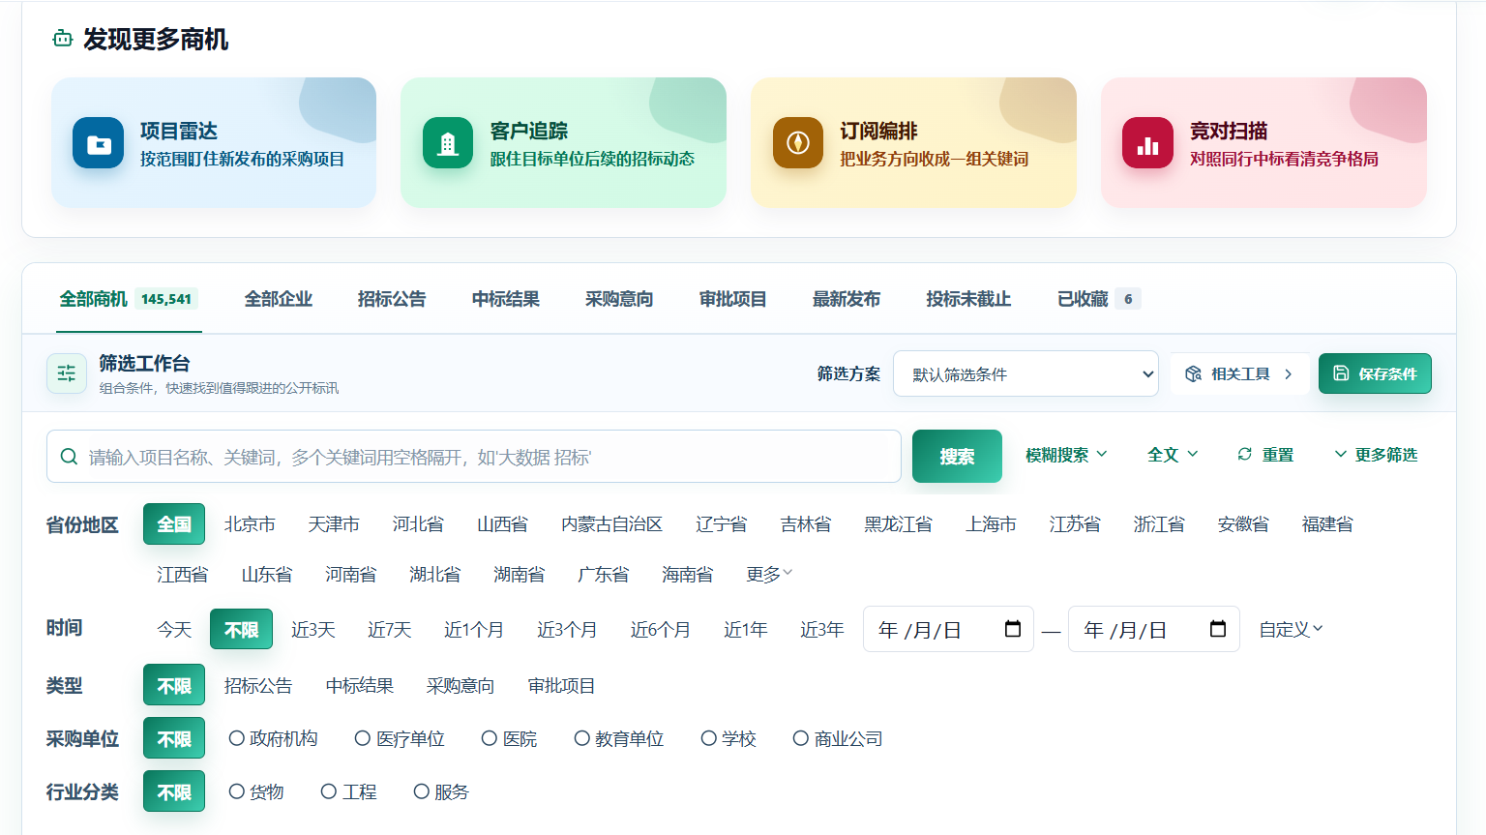
Task: Select the 服务 industry radio option
Action: 422,791
